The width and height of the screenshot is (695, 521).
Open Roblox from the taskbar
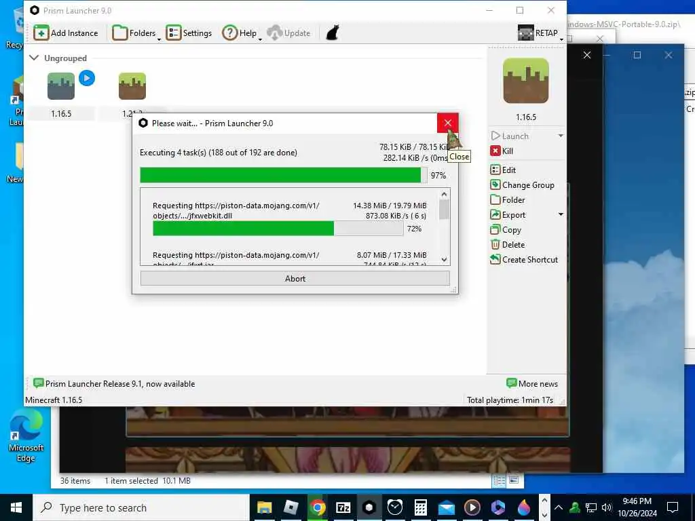coord(290,507)
